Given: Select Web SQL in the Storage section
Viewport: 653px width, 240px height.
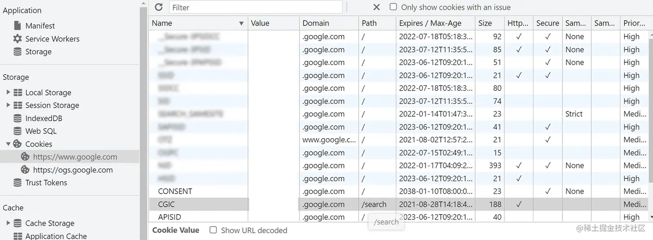Looking at the screenshot, I should [x=41, y=131].
